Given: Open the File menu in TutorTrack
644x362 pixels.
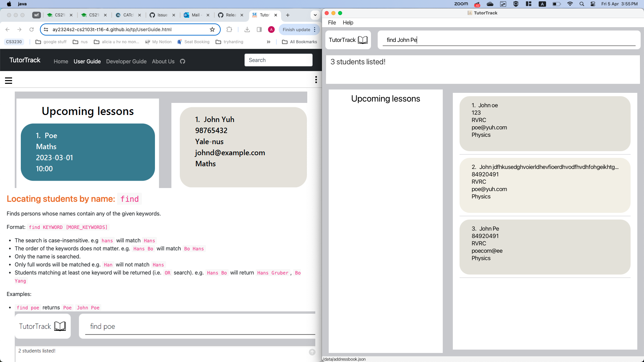Looking at the screenshot, I should 332,22.
